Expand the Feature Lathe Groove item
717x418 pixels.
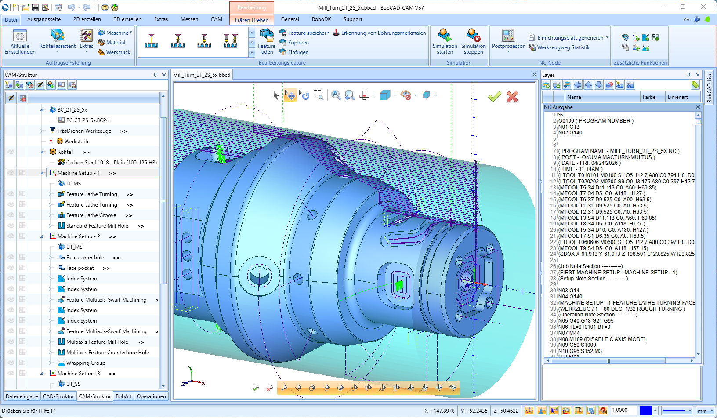[50, 215]
